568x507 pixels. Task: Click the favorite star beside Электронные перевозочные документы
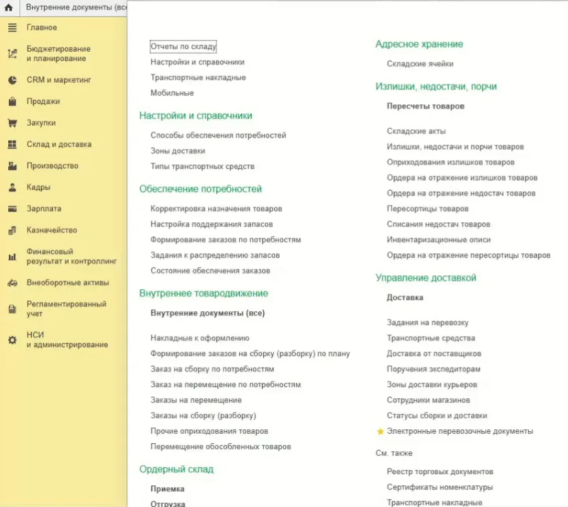380,431
